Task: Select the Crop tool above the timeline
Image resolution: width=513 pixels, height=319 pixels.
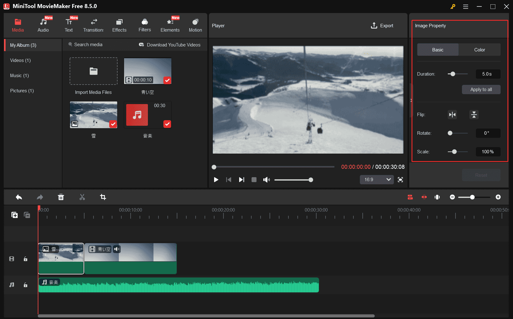Action: (103, 197)
